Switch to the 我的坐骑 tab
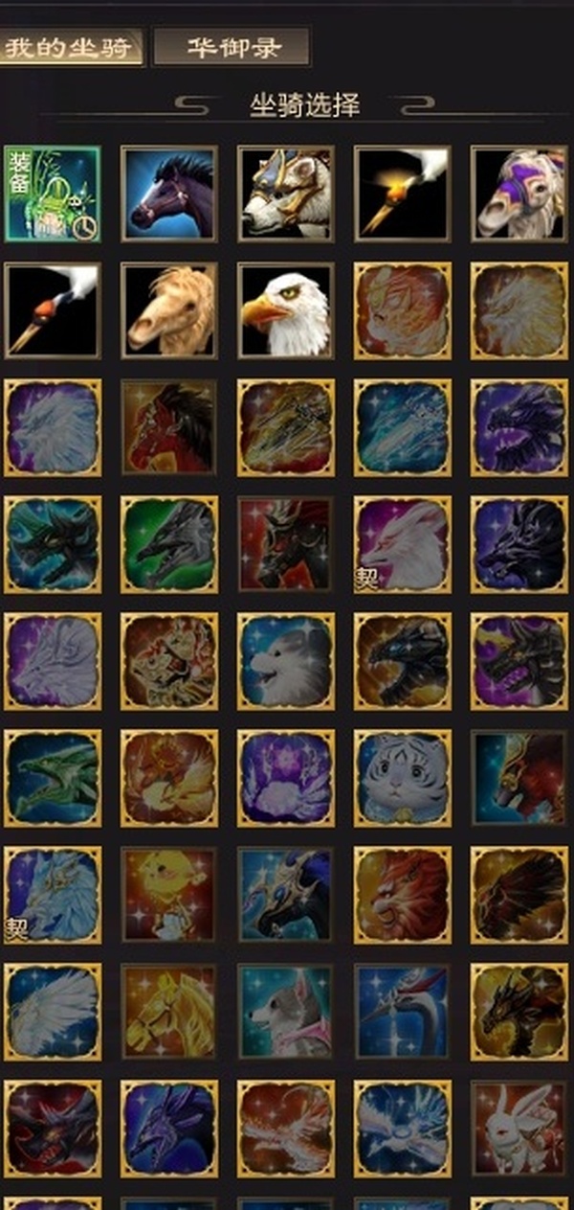The height and width of the screenshot is (1210, 574). [72, 47]
